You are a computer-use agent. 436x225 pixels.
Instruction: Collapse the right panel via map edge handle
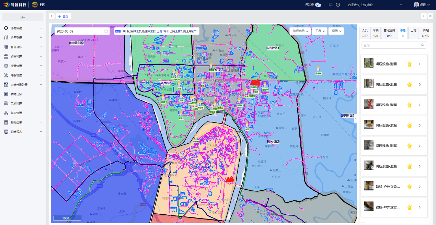coord(355,118)
